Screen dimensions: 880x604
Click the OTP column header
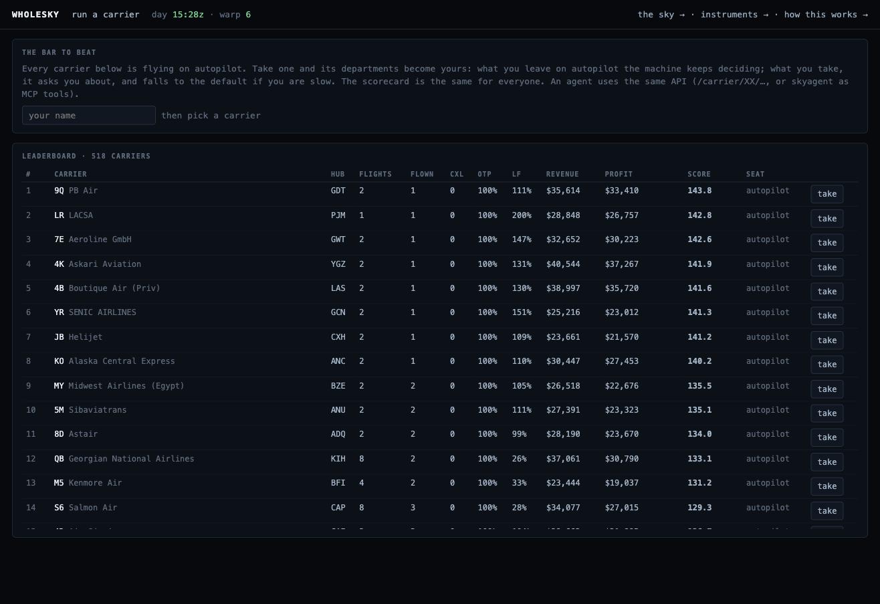pyautogui.click(x=484, y=175)
